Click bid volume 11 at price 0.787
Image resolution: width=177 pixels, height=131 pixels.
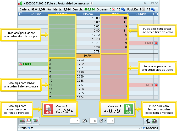click(62, 85)
